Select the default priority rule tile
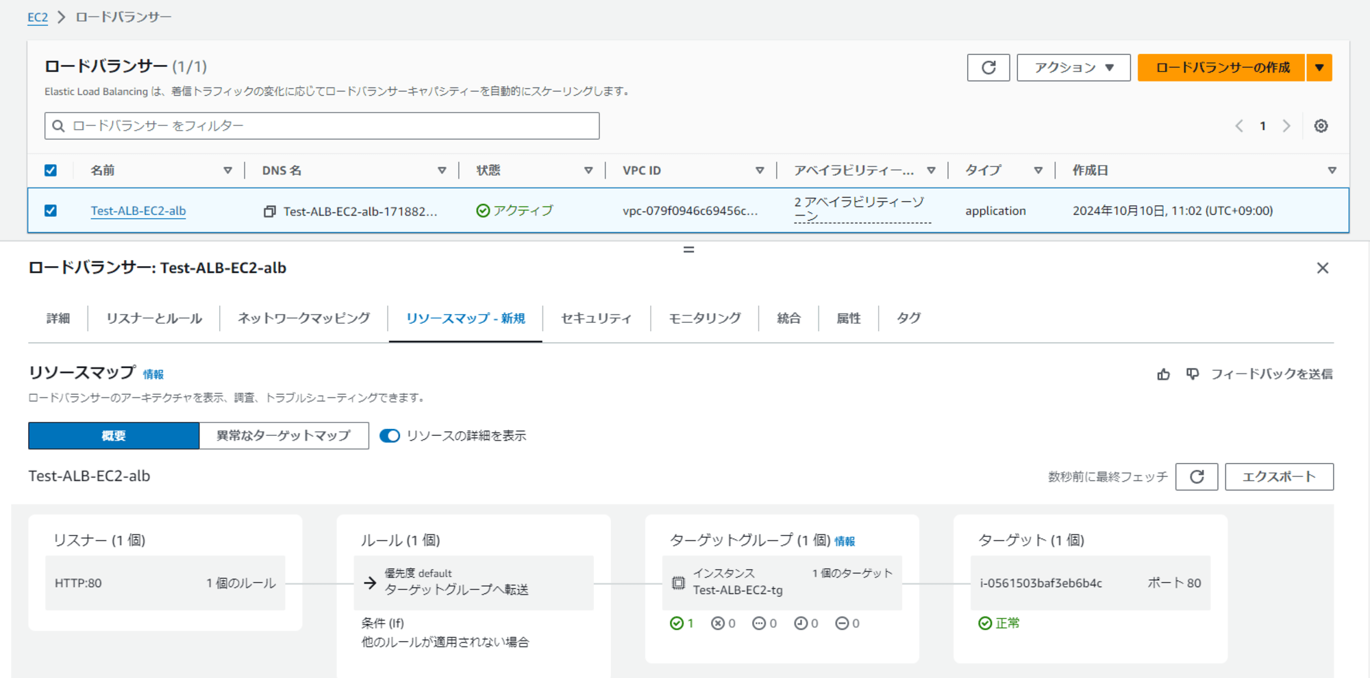The image size is (1370, 678). click(473, 583)
